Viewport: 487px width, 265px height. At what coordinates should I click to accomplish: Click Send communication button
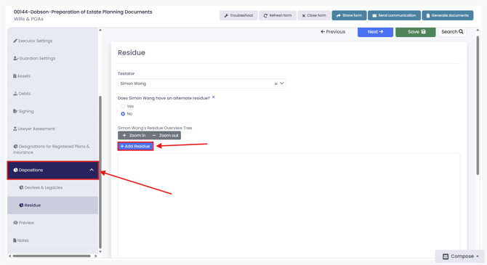tap(394, 15)
